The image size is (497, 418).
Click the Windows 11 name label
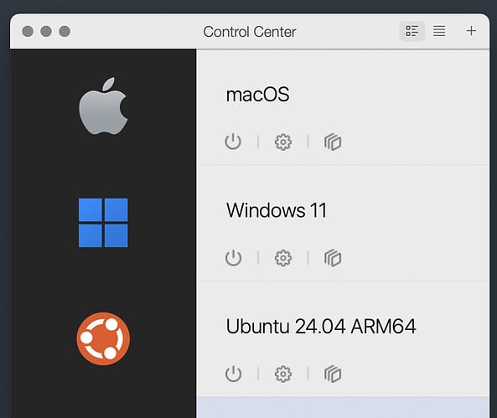(x=277, y=210)
